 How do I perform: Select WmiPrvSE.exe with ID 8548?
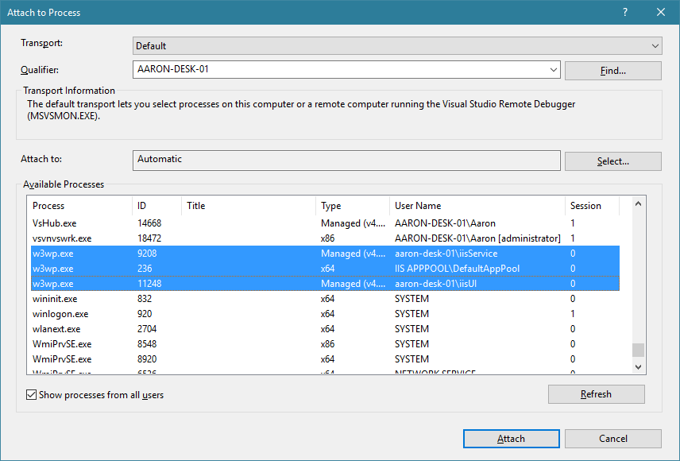coord(325,344)
